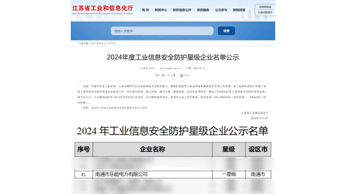Image resolution: width=346 pixels, height=194 pixels.
Task: Click the 公告公示 breadcrumb link
Action: click(112, 43)
